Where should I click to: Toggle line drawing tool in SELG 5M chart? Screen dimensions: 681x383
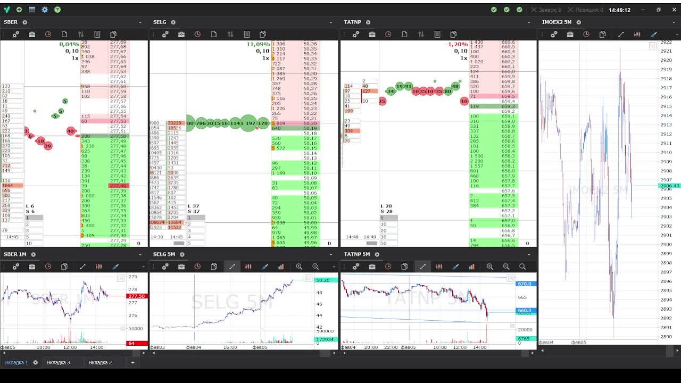[x=232, y=267]
